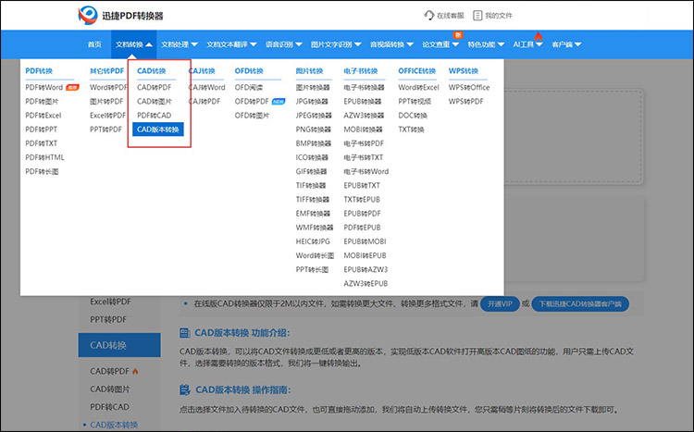Choose PDF转HTML menu entry
The width and height of the screenshot is (694, 432).
[44, 157]
